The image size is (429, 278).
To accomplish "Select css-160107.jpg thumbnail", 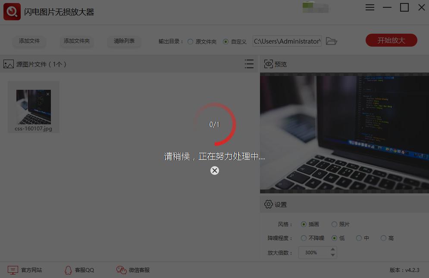I will pos(34,107).
